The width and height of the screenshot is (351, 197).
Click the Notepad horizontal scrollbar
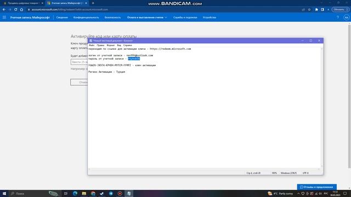(204, 169)
